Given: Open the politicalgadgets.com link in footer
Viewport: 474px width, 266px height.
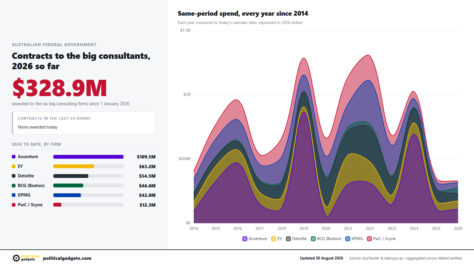Looking at the screenshot, I should [x=67, y=258].
